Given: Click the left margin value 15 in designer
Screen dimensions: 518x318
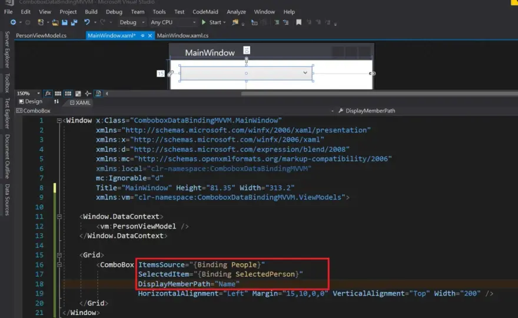Looking at the screenshot, I should (x=161, y=74).
